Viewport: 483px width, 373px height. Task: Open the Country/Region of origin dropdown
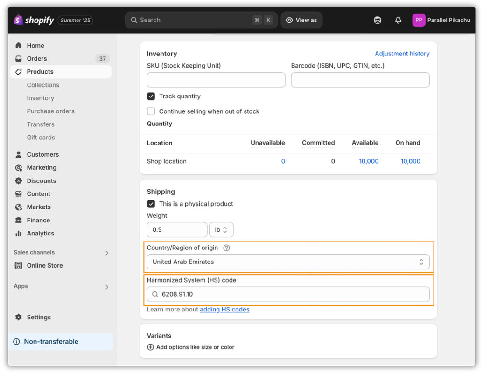click(x=288, y=262)
